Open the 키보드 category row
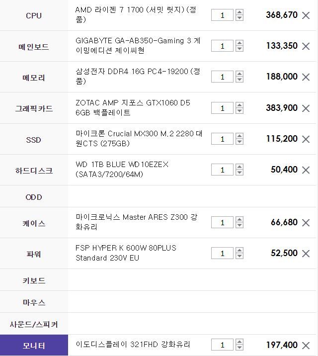Screen dimensions: 318x356 [34, 280]
